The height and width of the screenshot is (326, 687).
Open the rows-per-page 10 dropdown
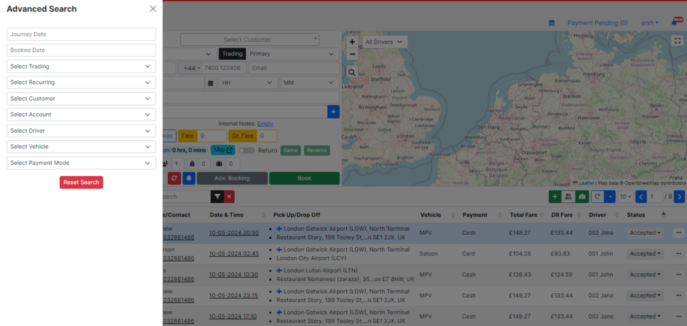click(x=625, y=197)
